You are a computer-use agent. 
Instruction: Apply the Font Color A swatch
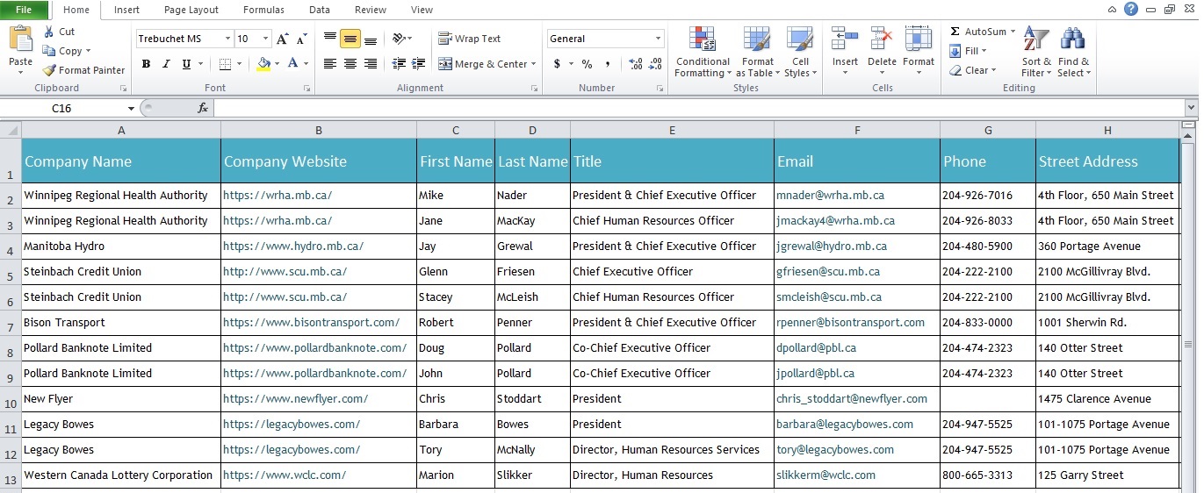[x=293, y=64]
